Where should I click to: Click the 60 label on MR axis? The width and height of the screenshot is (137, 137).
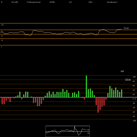(x=134, y=86)
